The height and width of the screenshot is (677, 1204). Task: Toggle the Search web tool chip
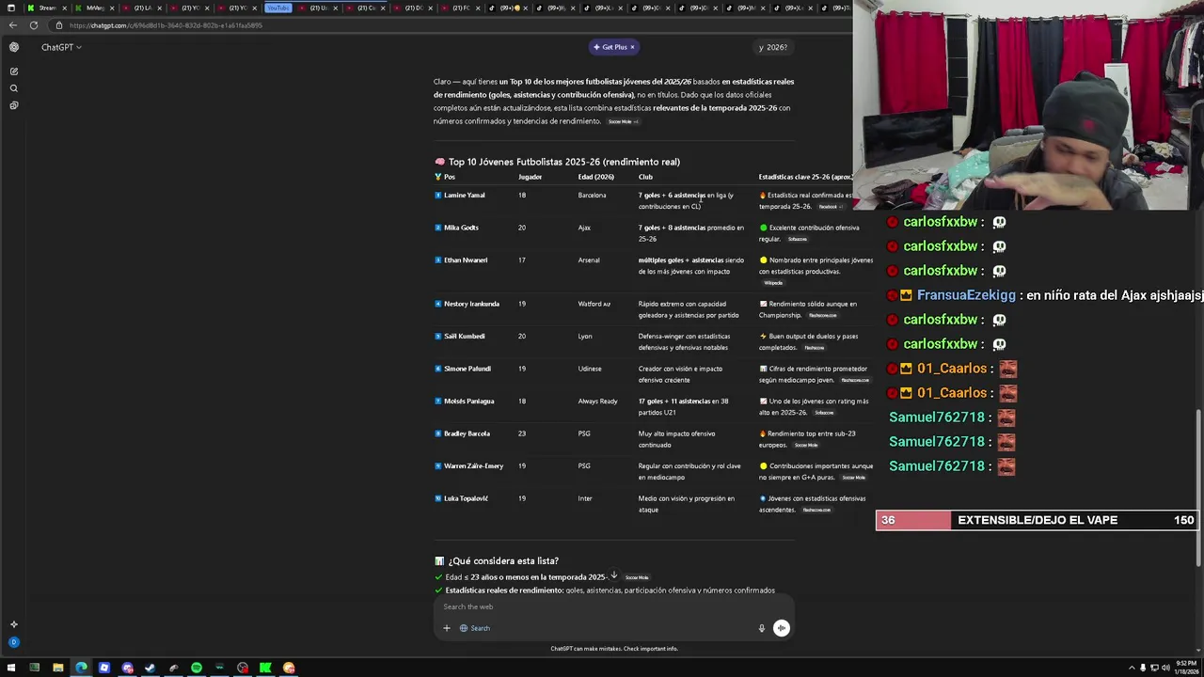(475, 628)
